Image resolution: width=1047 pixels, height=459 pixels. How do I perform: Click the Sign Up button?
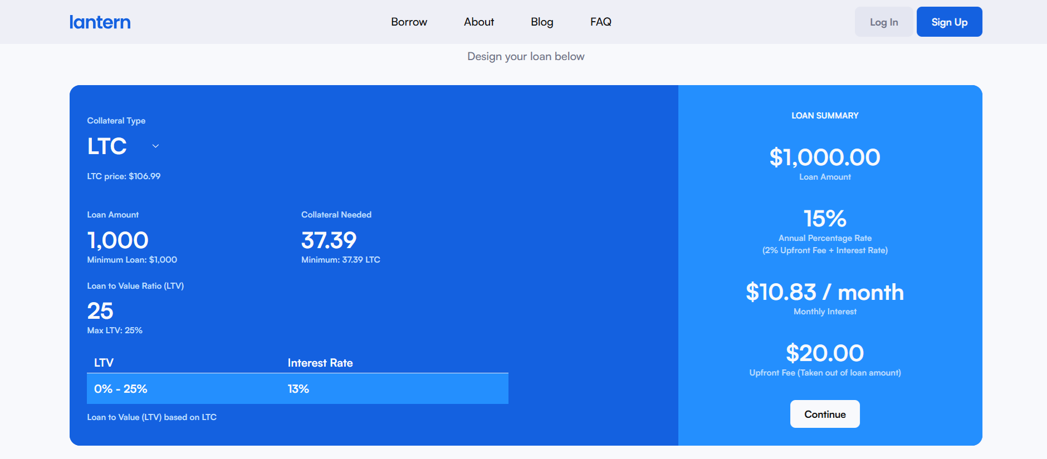[950, 22]
